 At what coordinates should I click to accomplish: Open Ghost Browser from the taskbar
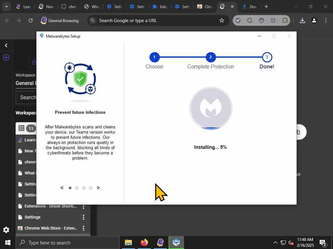pos(160,243)
